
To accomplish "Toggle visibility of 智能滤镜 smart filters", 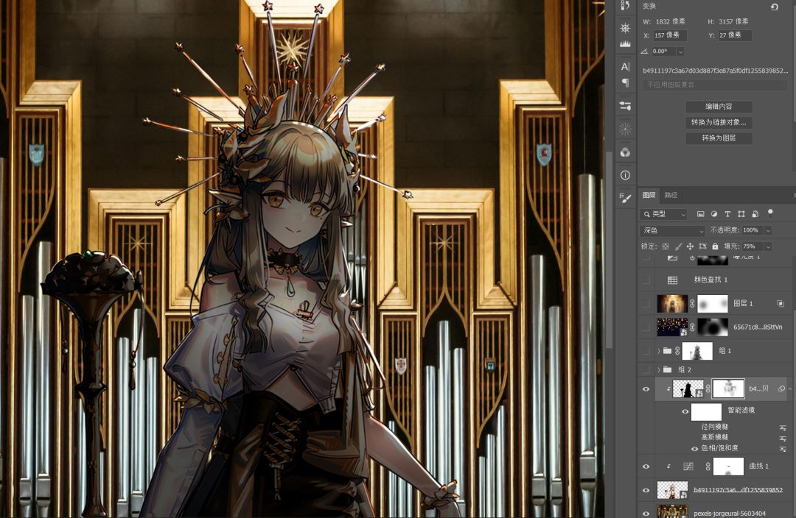I will 685,411.
